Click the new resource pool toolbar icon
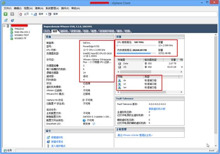The width and height of the screenshot is (220, 154). point(12,21)
